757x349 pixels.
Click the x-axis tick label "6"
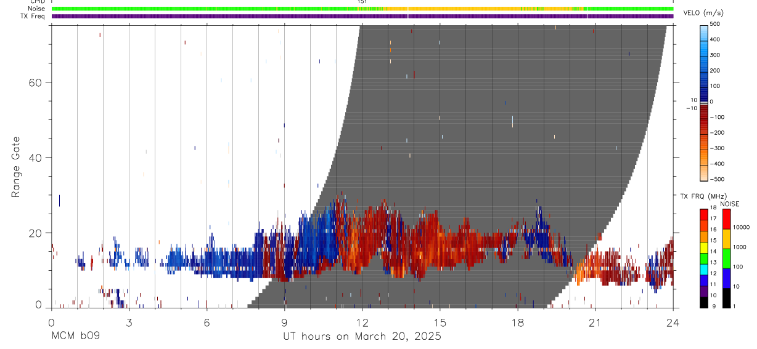(207, 322)
